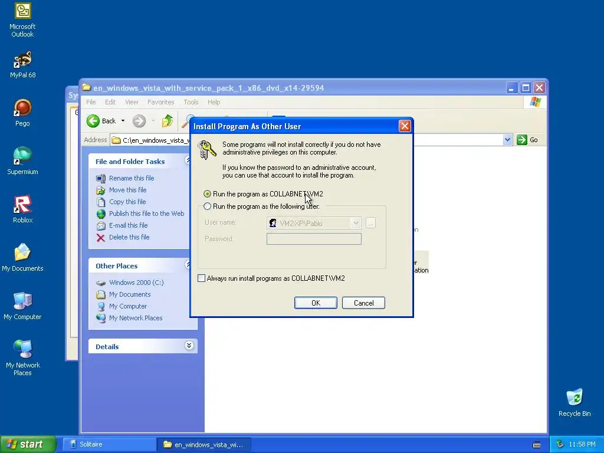Screen dimensions: 604x453
Task: Click the Windows 2000 (C:) drive icon
Action: click(100, 283)
